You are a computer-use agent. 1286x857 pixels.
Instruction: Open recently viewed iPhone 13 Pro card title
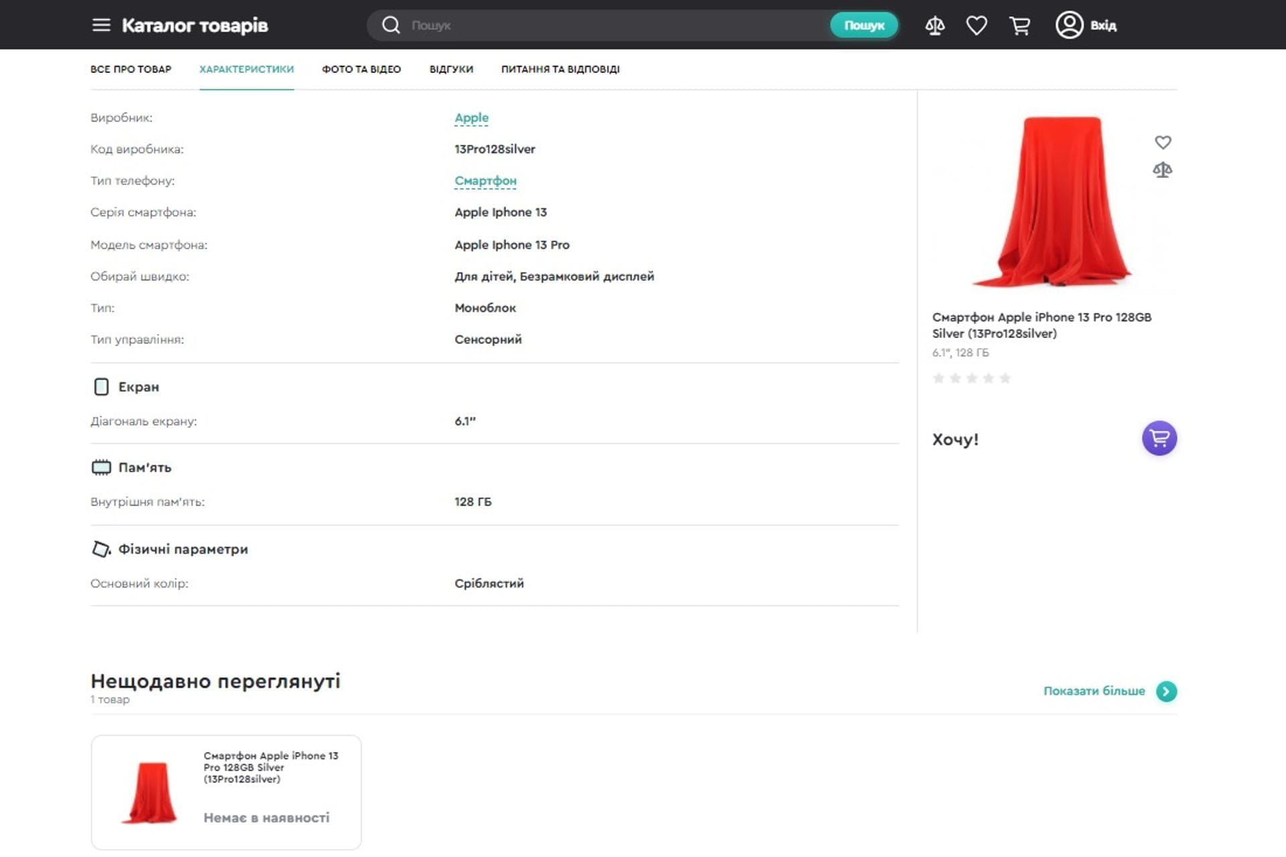[x=271, y=767]
